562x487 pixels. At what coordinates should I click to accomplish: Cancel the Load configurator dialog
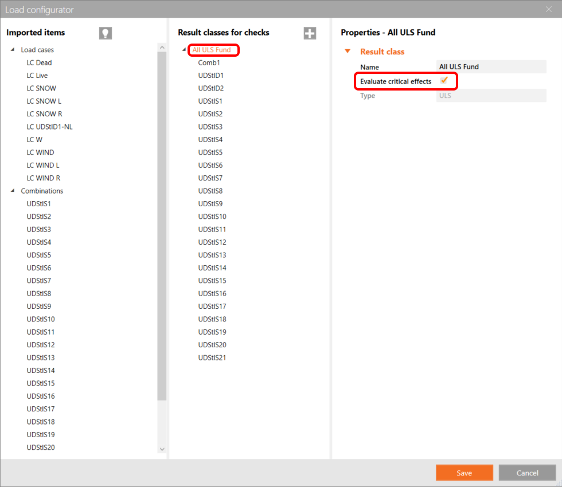pyautogui.click(x=526, y=473)
